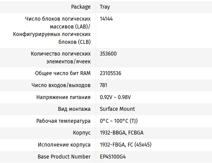Select the temperature value 0°C ~ 100°C (TJ)

[119, 121]
